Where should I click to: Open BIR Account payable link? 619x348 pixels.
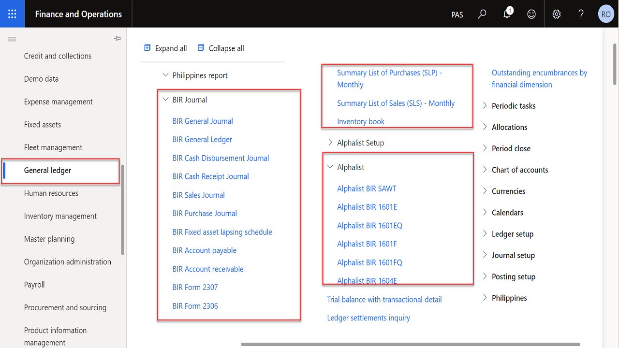pyautogui.click(x=205, y=250)
